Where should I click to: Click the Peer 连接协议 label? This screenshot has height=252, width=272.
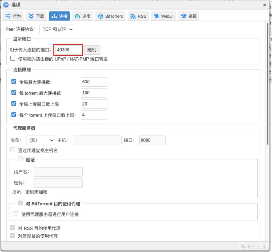(x=21, y=29)
